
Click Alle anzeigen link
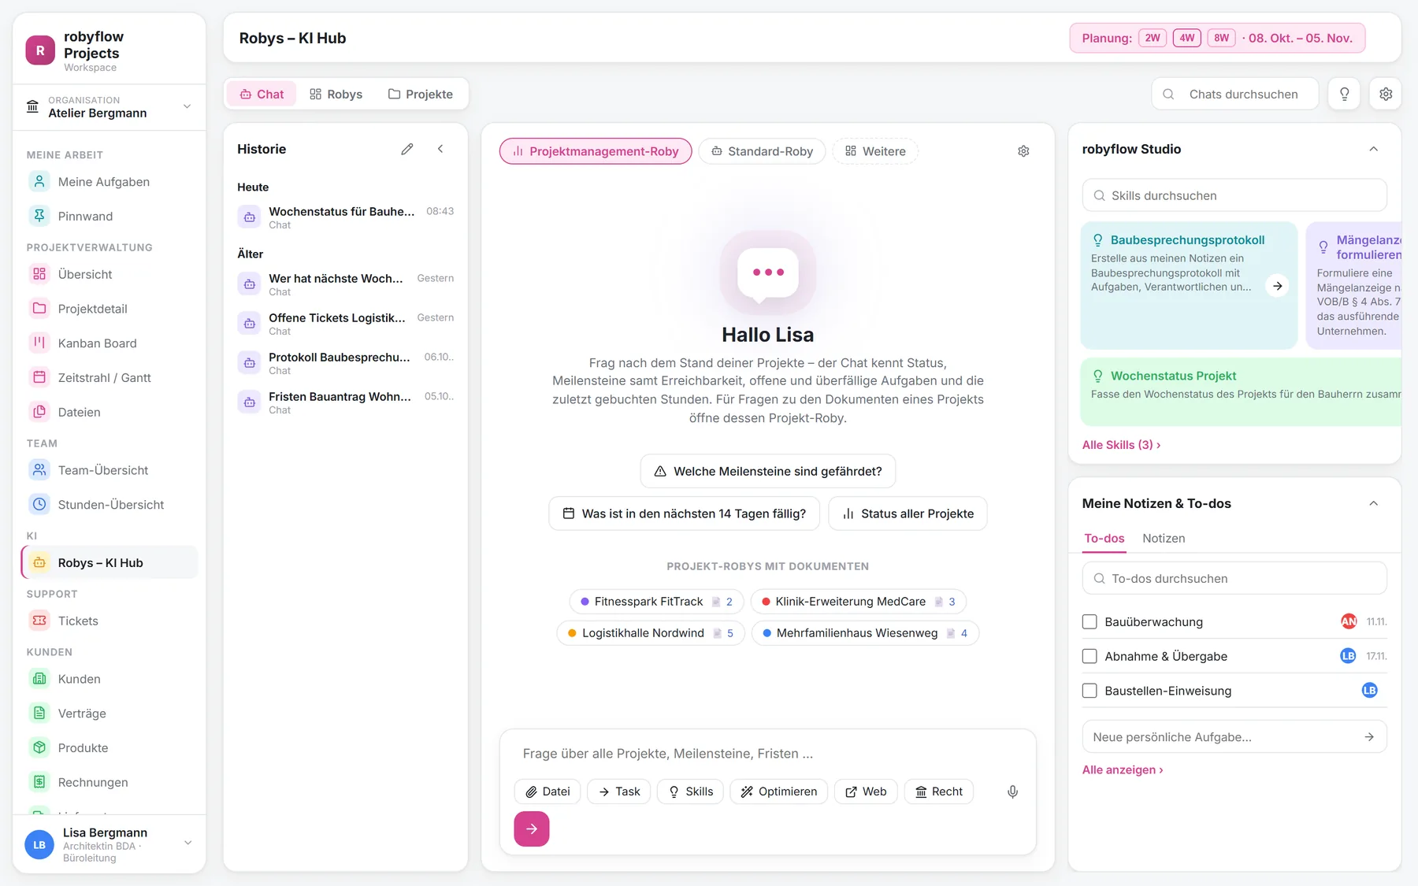tap(1123, 769)
